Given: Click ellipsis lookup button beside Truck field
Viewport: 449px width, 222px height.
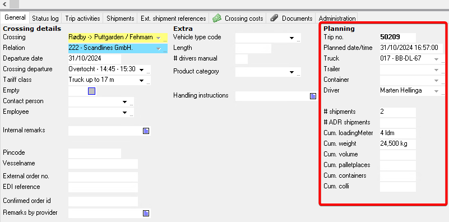Looking at the screenshot, I should (x=443, y=62).
